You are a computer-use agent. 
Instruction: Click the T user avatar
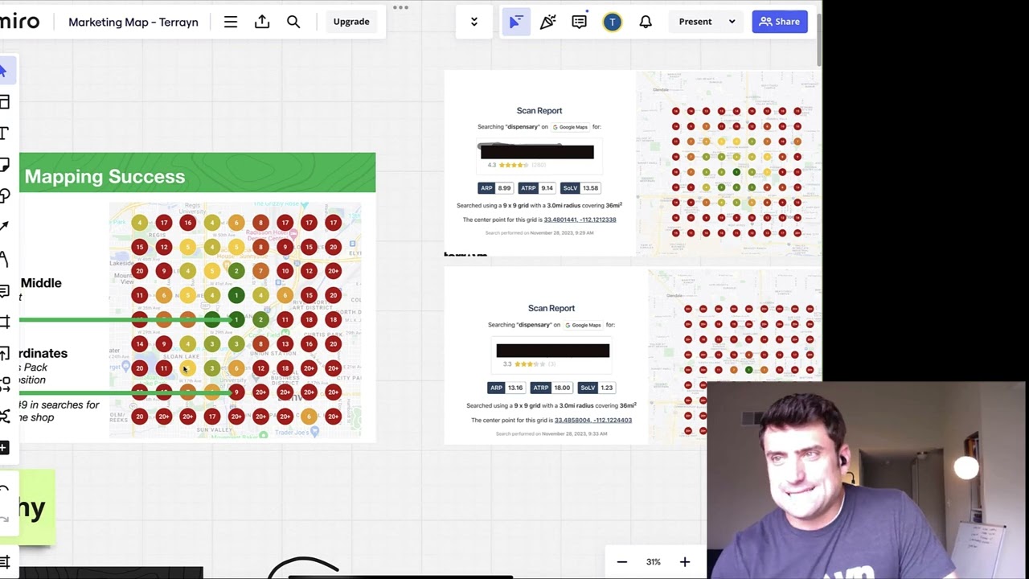click(613, 22)
